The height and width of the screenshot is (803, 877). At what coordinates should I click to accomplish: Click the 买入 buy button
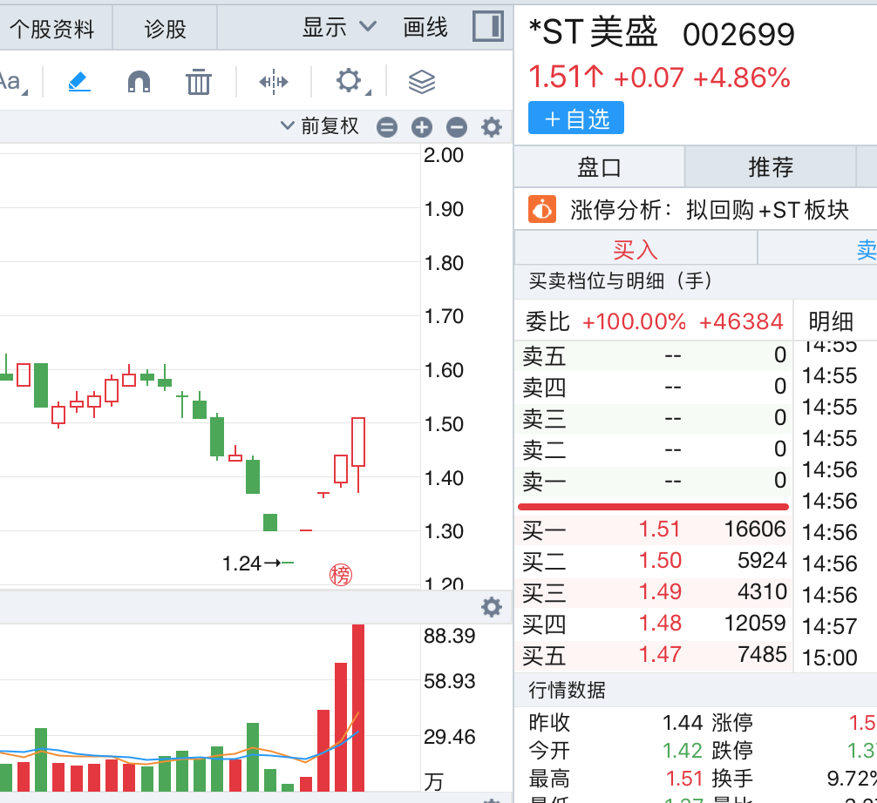coord(635,250)
